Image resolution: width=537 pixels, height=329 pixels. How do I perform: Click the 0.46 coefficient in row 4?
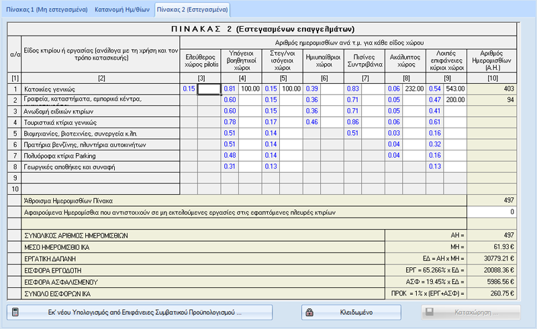tap(311, 122)
